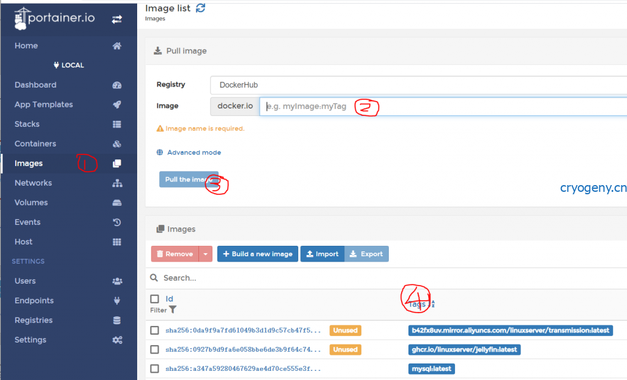Image resolution: width=627 pixels, height=380 pixels.
Task: Click the Pull the image button
Action: (189, 180)
